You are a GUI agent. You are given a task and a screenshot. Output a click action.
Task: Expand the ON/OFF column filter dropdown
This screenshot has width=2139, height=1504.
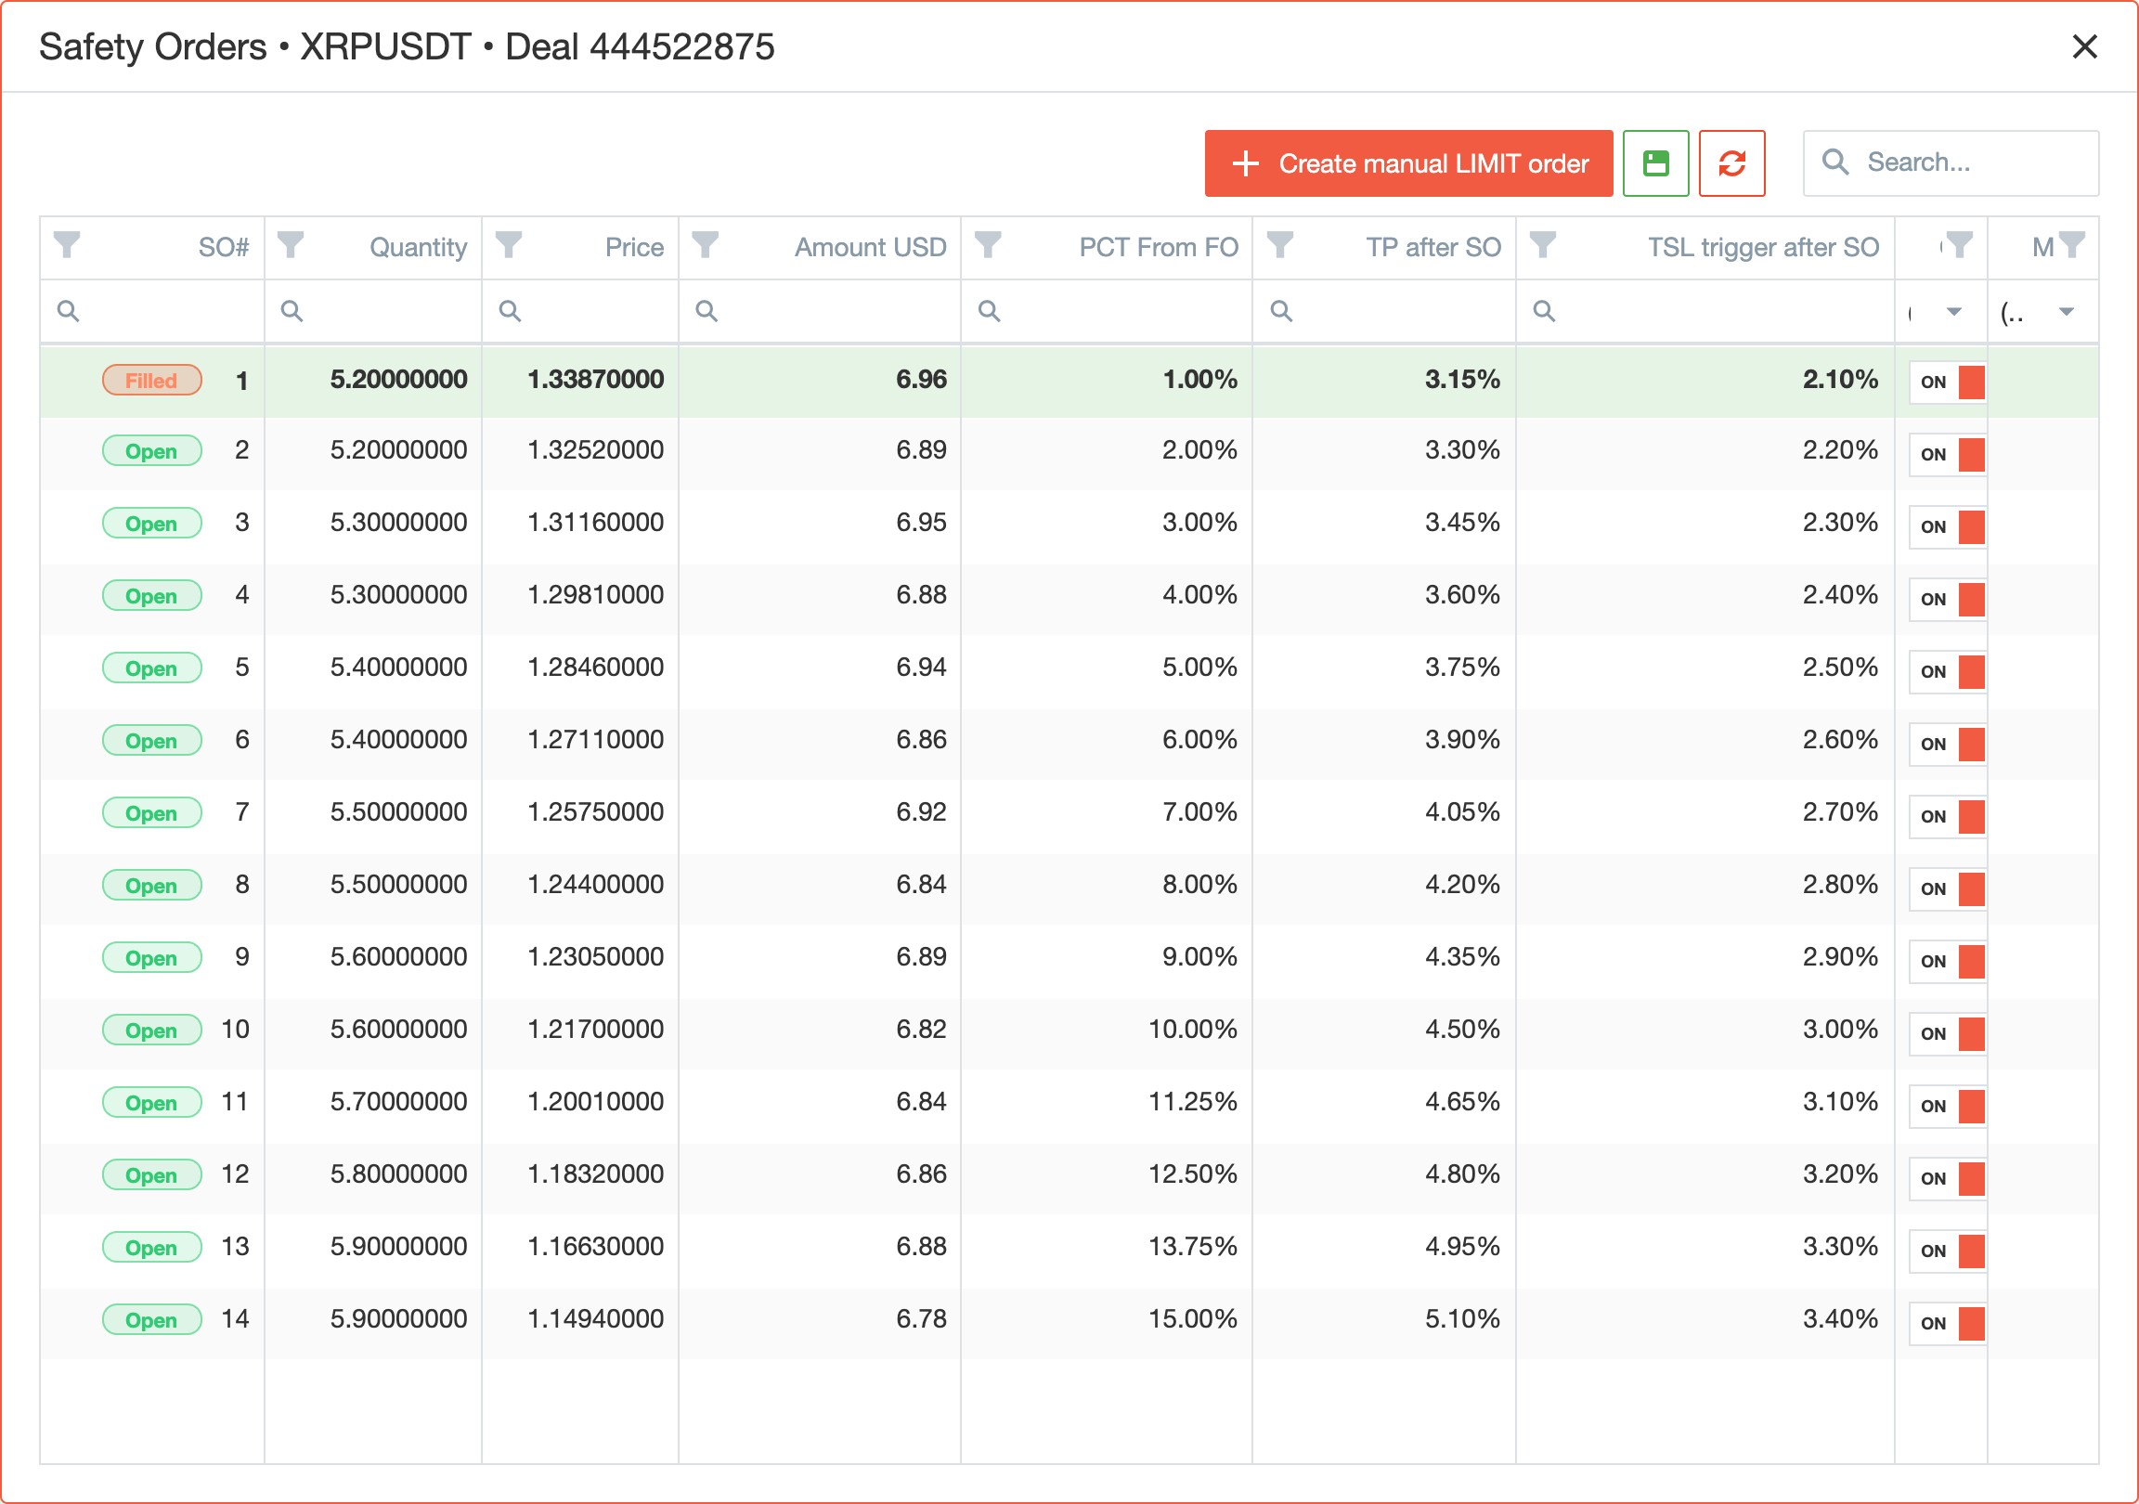click(x=1954, y=312)
